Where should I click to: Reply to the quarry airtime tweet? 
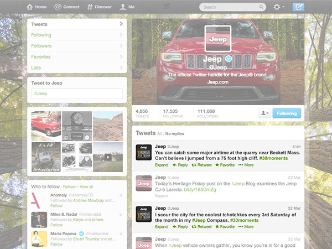(x=180, y=165)
